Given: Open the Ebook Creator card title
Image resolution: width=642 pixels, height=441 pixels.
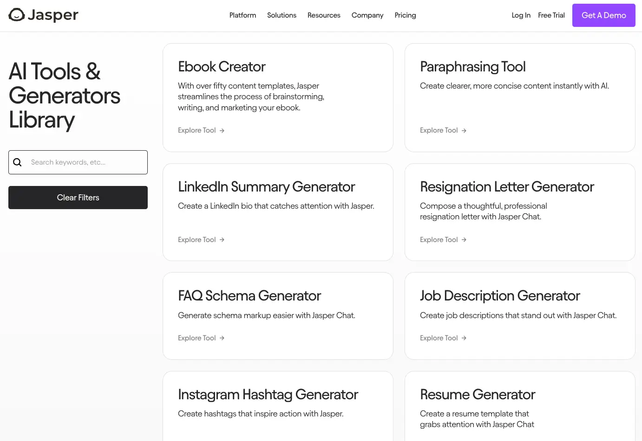Looking at the screenshot, I should pos(222,67).
